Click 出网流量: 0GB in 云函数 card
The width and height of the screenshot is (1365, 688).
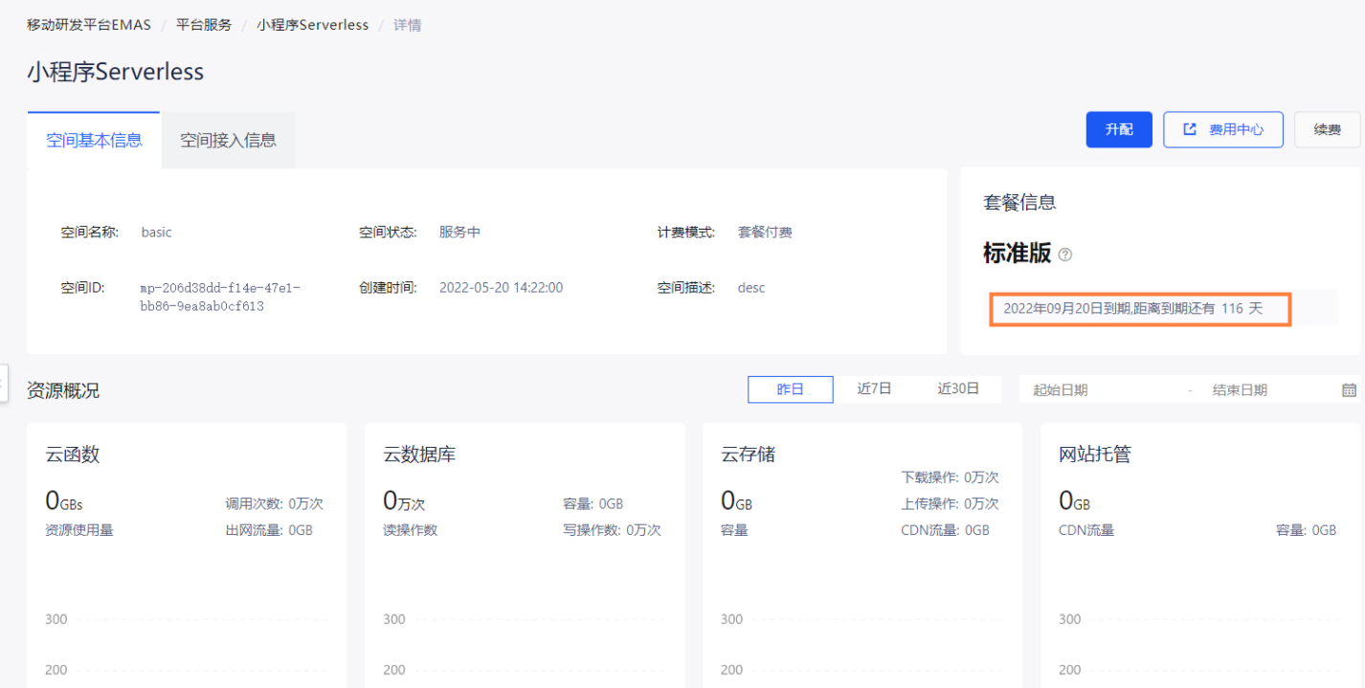tap(269, 529)
